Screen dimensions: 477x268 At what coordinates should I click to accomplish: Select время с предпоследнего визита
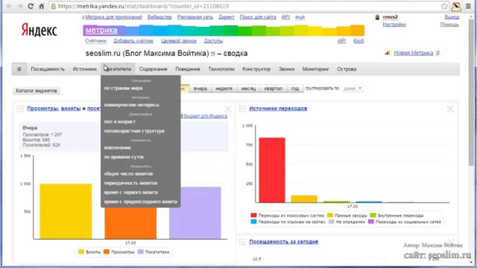140,202
